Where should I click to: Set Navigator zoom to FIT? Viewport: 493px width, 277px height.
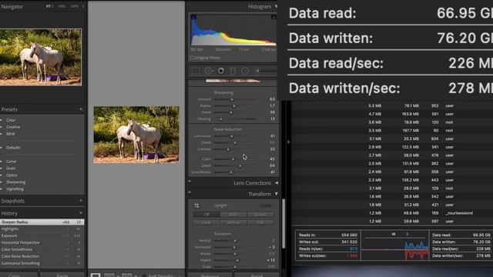[49, 6]
